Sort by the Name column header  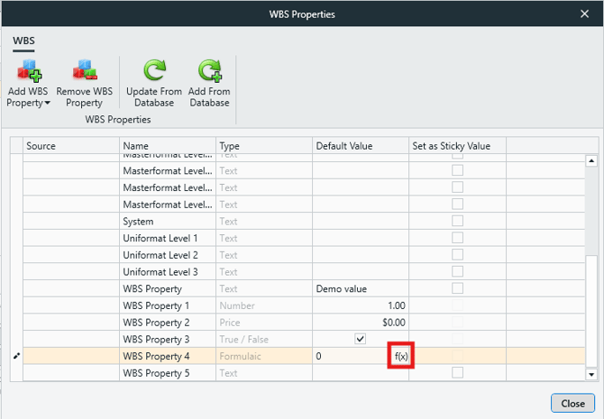[168, 146]
